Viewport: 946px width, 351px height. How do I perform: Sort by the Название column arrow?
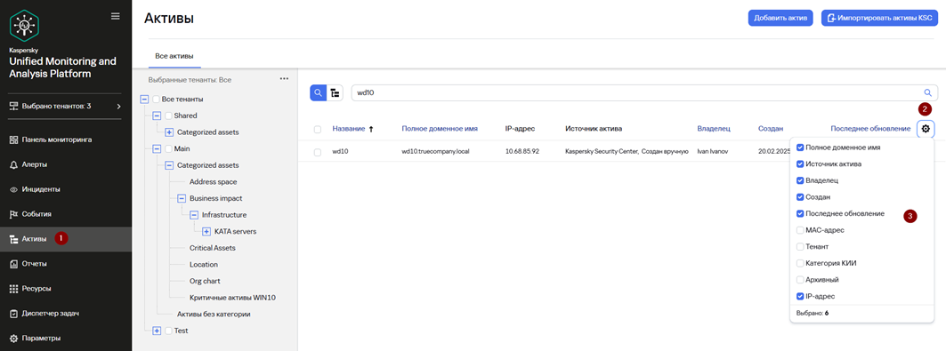(x=371, y=128)
